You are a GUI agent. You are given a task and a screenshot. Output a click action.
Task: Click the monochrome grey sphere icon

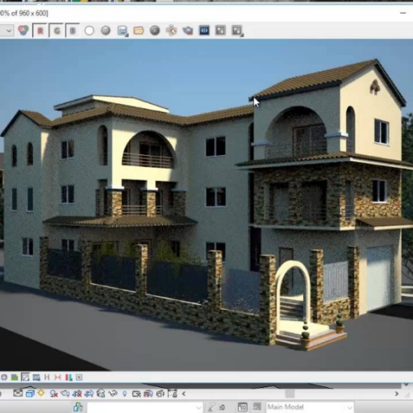coord(106,31)
